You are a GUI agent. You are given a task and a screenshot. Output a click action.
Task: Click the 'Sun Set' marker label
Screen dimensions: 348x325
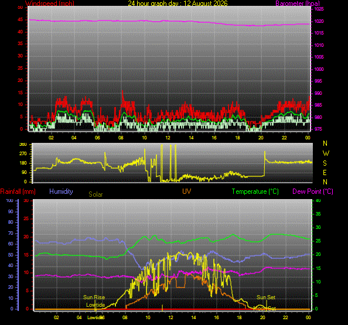pyautogui.click(x=266, y=297)
